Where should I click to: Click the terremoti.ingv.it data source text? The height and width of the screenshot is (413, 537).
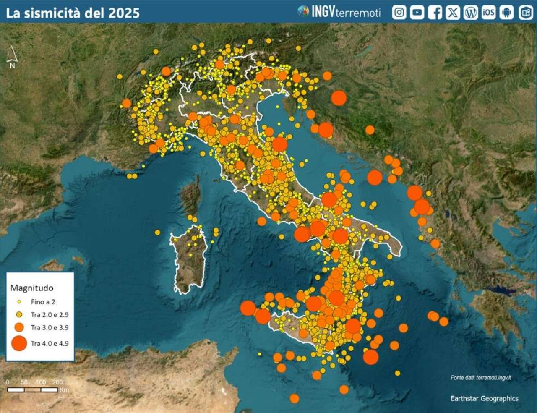(481, 378)
